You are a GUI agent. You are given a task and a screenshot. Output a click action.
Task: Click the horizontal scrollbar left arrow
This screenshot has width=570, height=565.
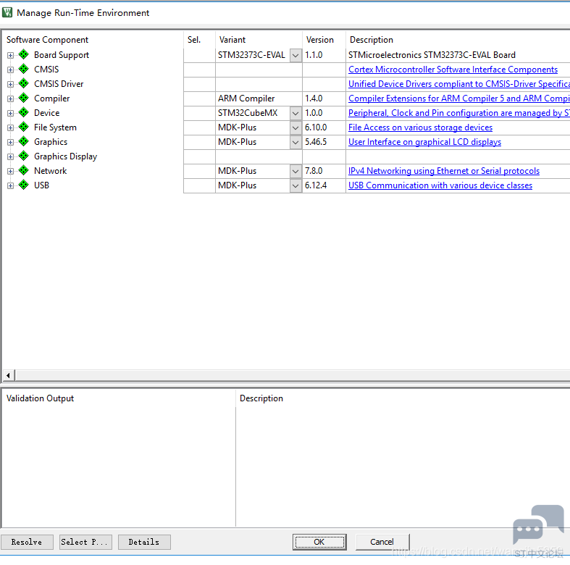click(x=9, y=375)
